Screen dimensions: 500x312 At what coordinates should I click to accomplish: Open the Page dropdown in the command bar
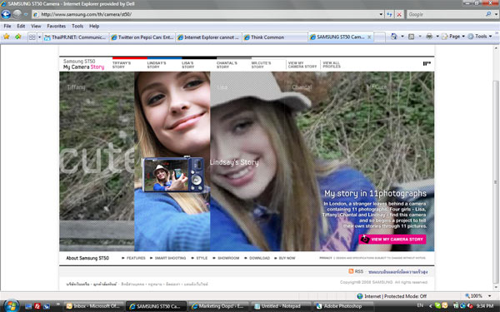453,37
